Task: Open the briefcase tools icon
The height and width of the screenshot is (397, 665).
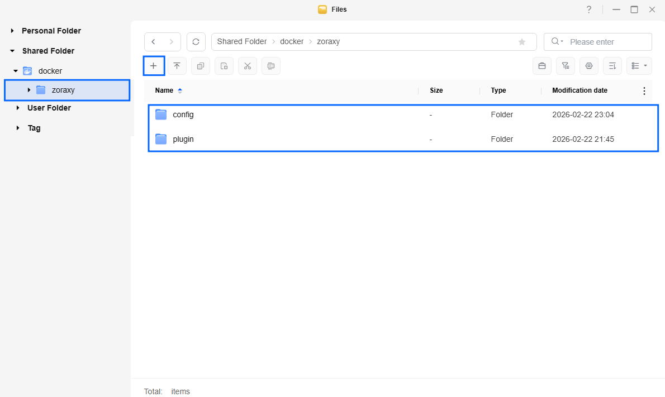Action: pos(541,66)
